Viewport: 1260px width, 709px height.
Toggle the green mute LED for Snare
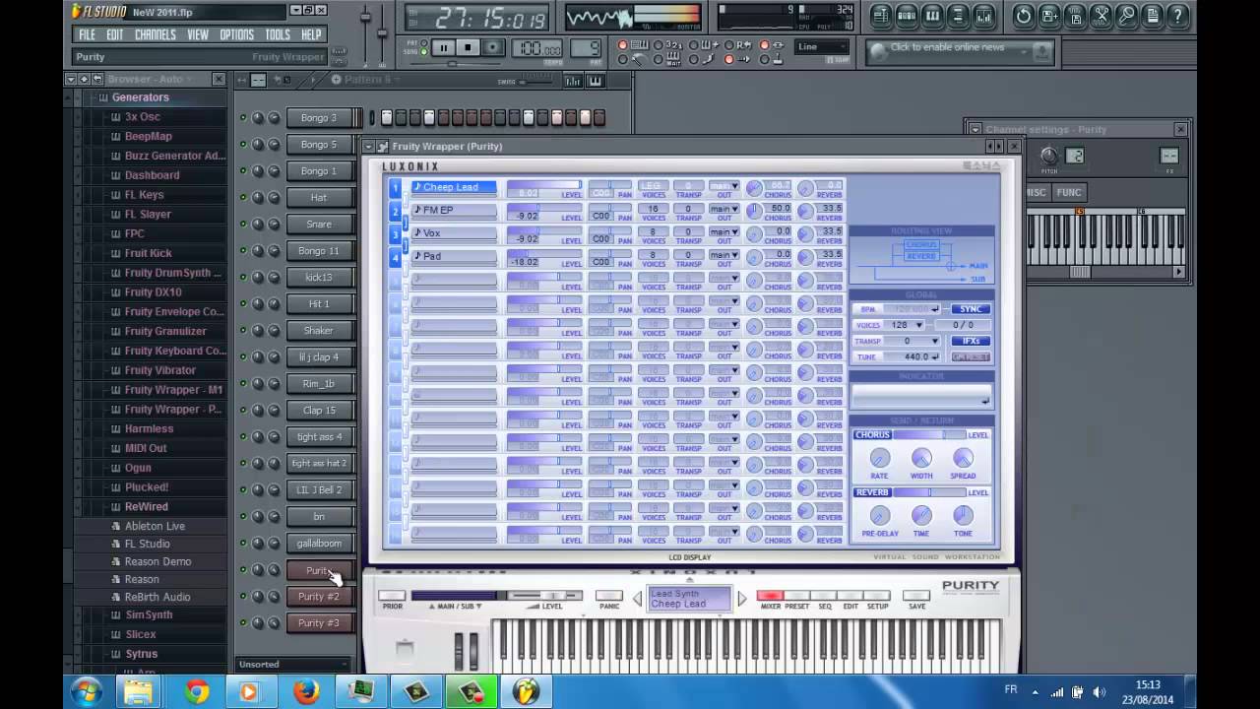(x=243, y=224)
